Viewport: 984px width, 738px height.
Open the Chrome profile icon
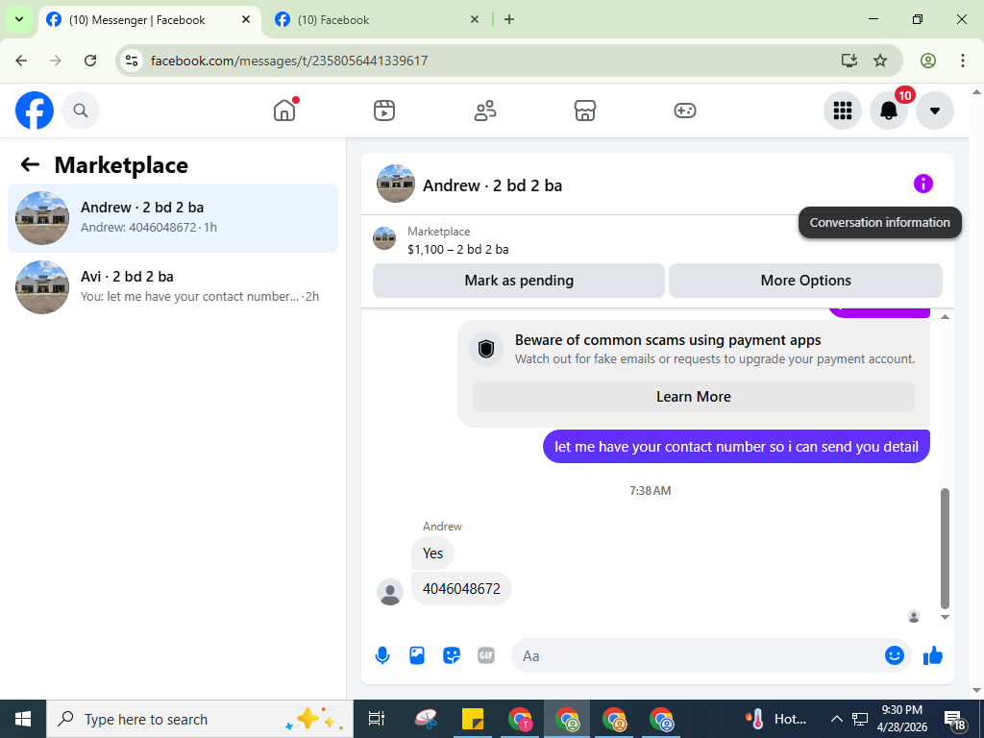point(928,61)
